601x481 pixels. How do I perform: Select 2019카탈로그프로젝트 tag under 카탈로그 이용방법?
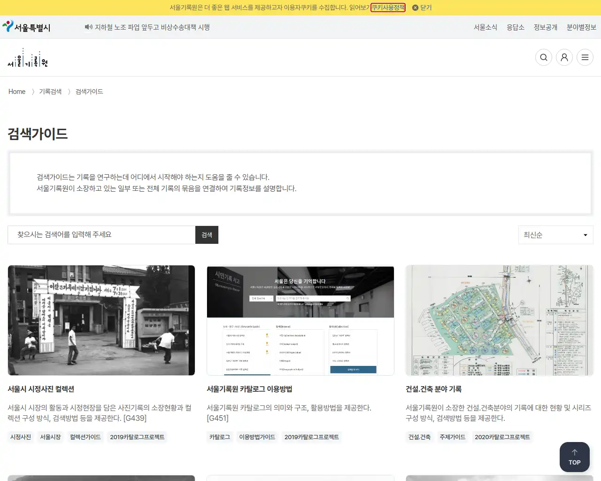[x=311, y=437]
